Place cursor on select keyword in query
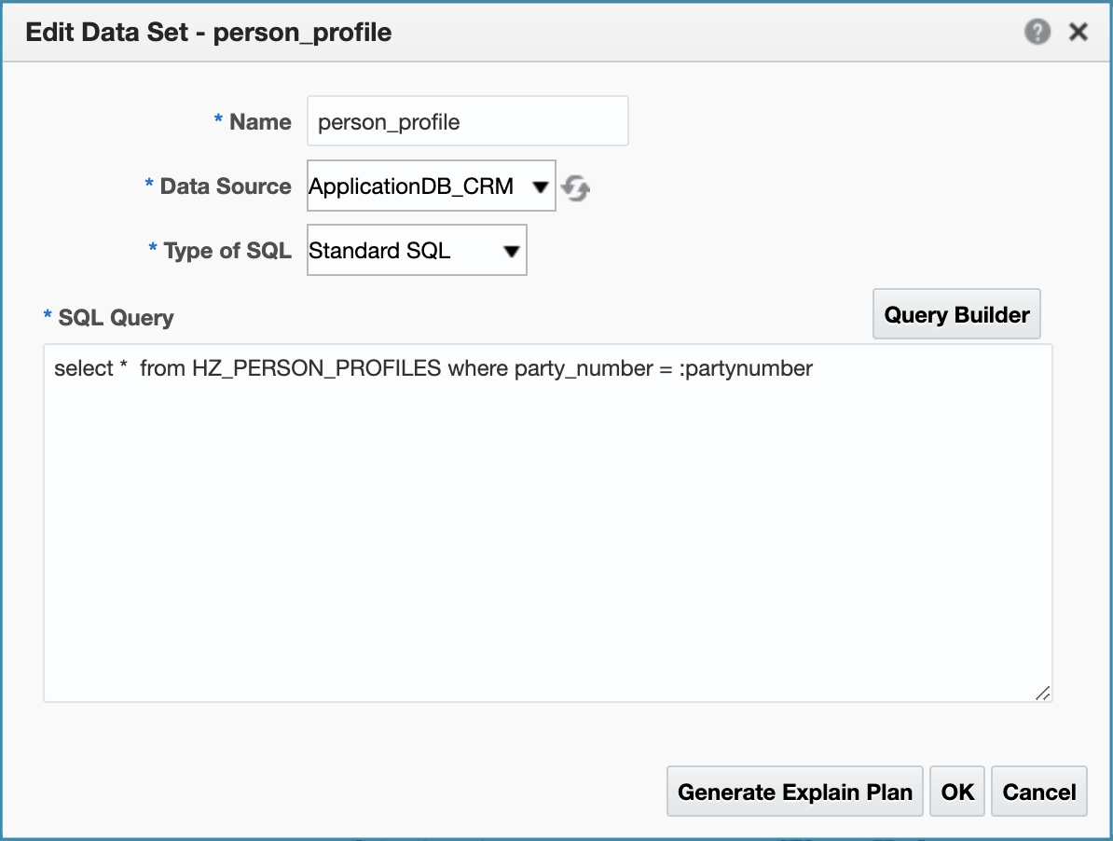Image resolution: width=1113 pixels, height=841 pixels. 80,369
